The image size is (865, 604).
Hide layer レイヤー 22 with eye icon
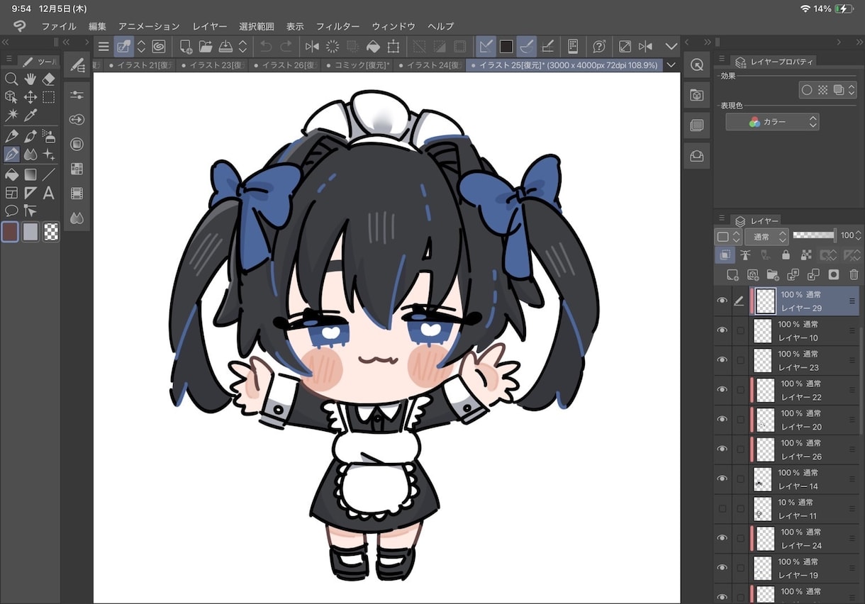coord(722,390)
